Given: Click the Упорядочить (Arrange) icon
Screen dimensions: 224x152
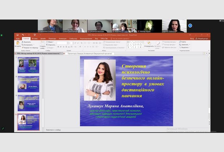Looking at the screenshot, I should click(x=148, y=43).
